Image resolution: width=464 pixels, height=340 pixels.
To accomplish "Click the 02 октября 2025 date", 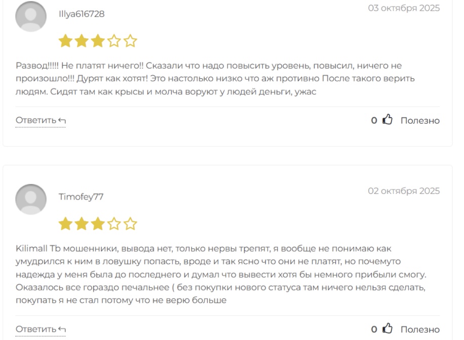I will 404,191.
